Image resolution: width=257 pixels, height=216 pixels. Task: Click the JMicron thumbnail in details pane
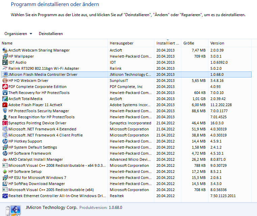coord(14,210)
